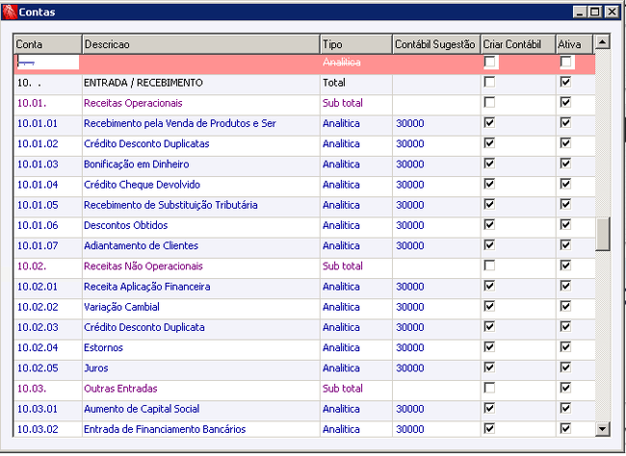Image resolution: width=626 pixels, height=456 pixels.
Task: Select the Tipo cell in the red row
Action: pos(356,63)
